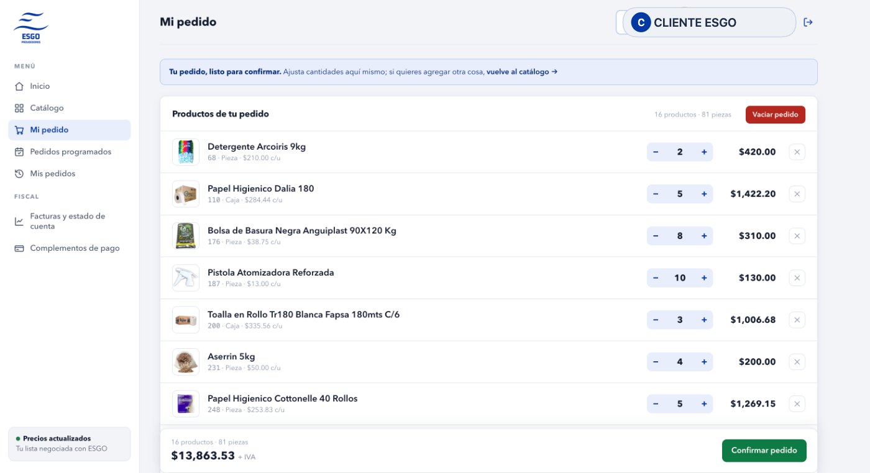Click the ESGO logo
The height and width of the screenshot is (473, 870).
click(x=31, y=28)
